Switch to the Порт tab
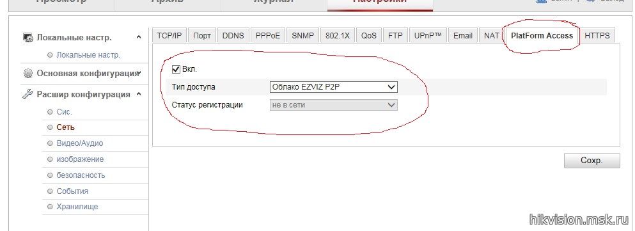635x231 pixels. pyautogui.click(x=201, y=36)
